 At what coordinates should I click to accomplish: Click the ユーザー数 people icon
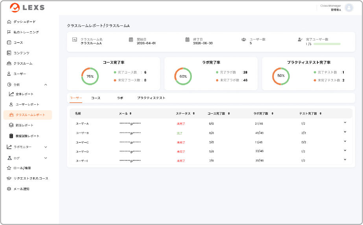point(244,40)
